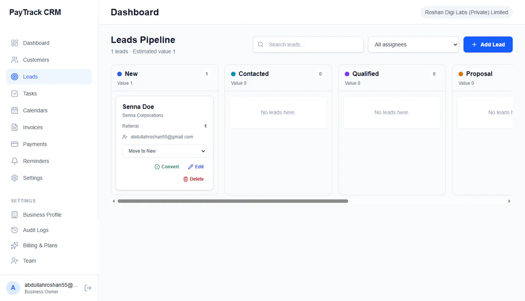Click the logout icon beside user email
The width and height of the screenshot is (525, 301).
click(x=88, y=288)
